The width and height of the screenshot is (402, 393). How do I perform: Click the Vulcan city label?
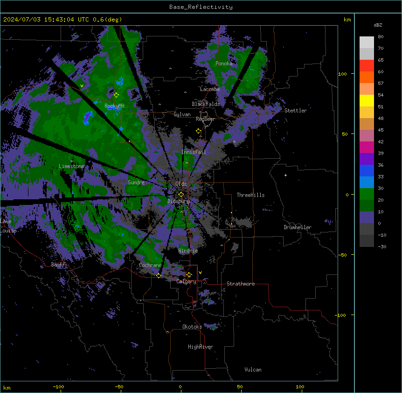pyautogui.click(x=253, y=370)
